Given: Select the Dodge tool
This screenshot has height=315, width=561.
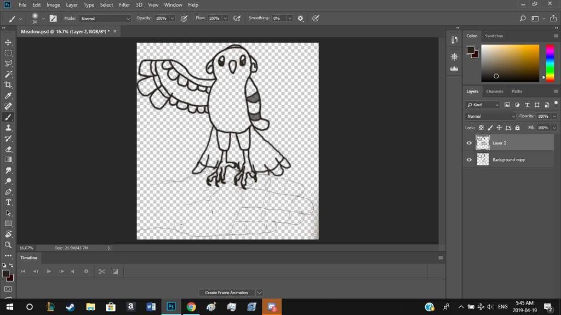Looking at the screenshot, I should tap(8, 181).
